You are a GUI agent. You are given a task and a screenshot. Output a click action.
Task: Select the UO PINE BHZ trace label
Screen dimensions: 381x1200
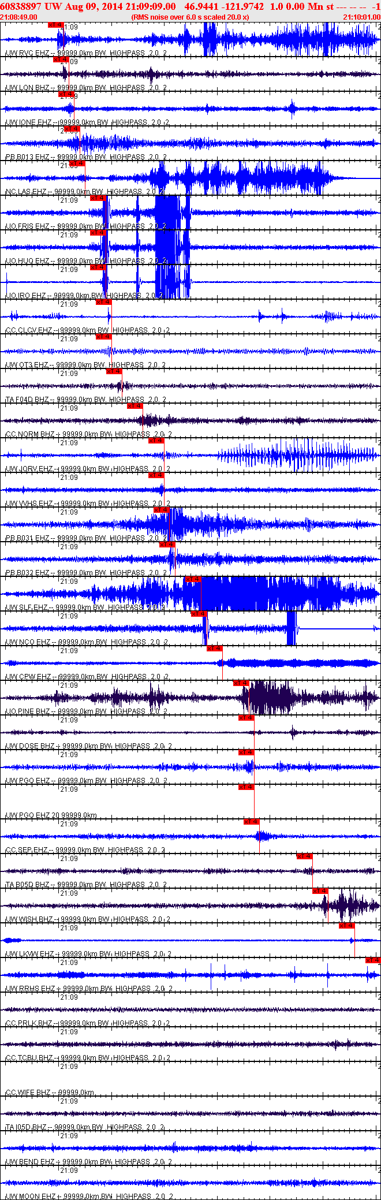pyautogui.click(x=87, y=711)
